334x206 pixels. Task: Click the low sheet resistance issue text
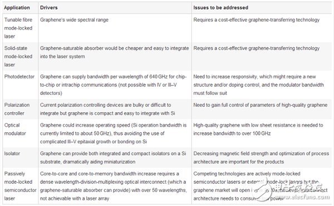(x=258, y=129)
